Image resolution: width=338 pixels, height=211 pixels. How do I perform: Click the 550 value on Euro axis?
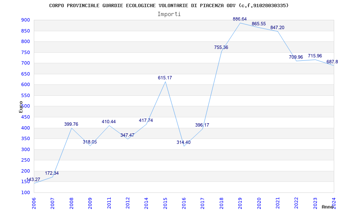point(25,95)
